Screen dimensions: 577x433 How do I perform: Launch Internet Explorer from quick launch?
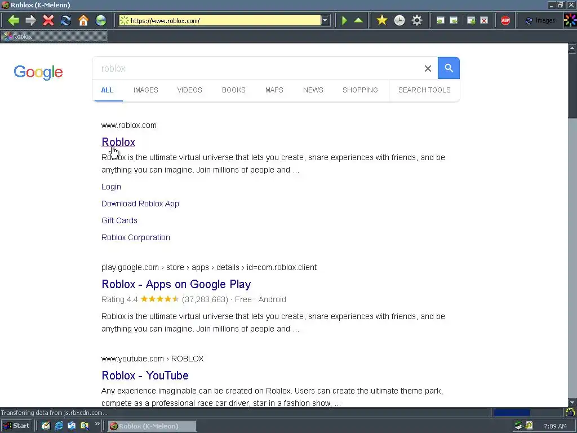click(59, 426)
